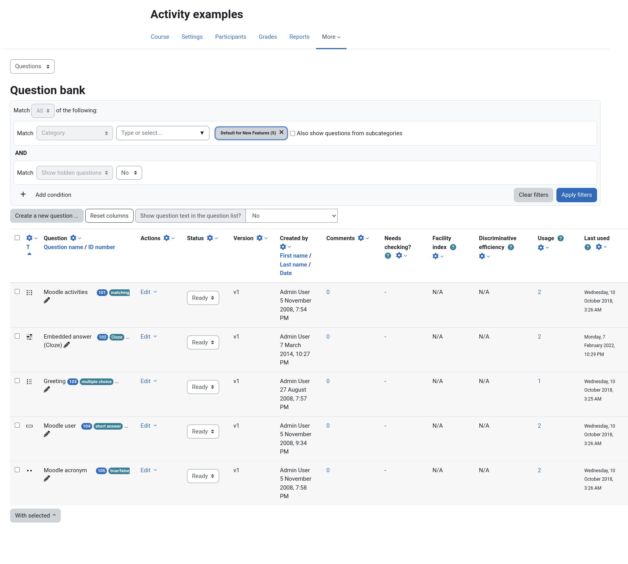Open the Created by column gear settings
This screenshot has width=628, height=564.
pyautogui.click(x=285, y=247)
